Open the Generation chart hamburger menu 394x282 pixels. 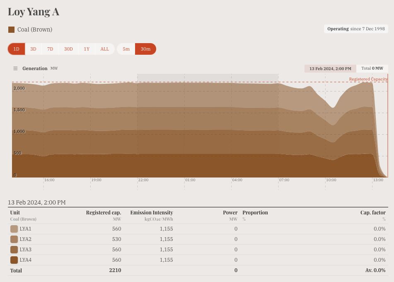pyautogui.click(x=15, y=68)
